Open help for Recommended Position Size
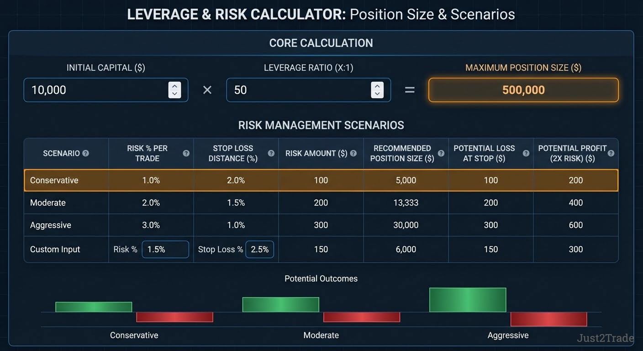This screenshot has width=643, height=351. [441, 154]
